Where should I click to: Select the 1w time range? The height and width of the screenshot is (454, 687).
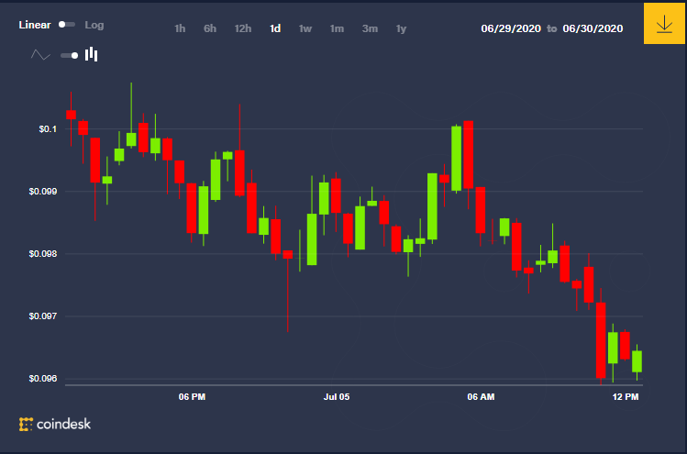pyautogui.click(x=305, y=28)
